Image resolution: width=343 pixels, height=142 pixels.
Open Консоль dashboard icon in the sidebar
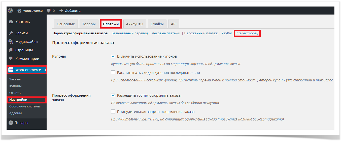pos(11,22)
